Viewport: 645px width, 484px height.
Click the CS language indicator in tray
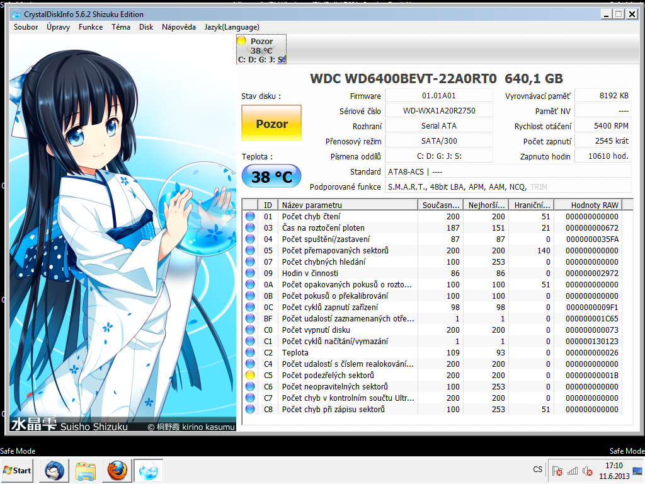537,470
